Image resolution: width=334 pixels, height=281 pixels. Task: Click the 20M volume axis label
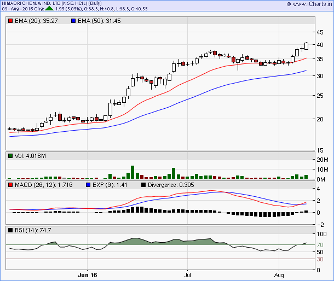click(323, 160)
